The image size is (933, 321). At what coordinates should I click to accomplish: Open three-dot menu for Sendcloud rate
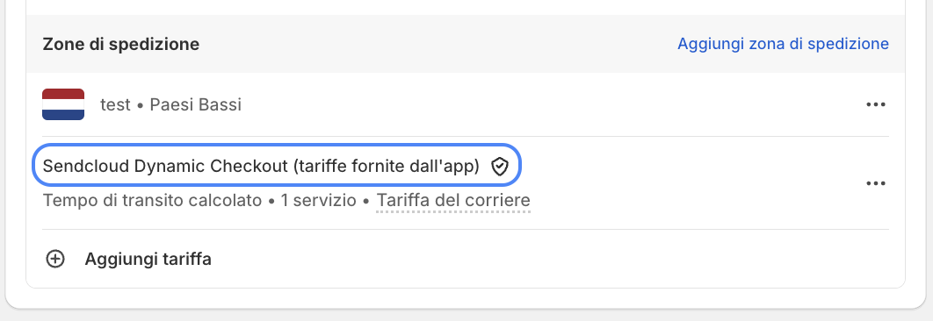click(876, 183)
